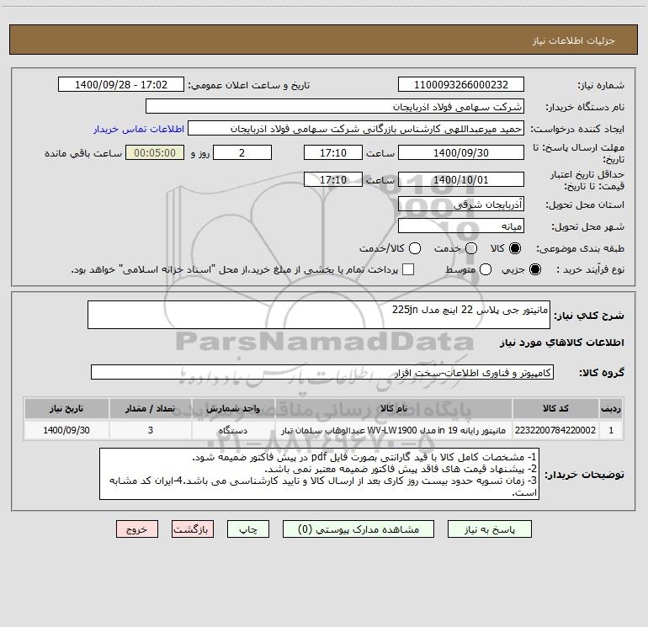Click the چاپ print button
This screenshot has width=648, height=627.
point(248,529)
